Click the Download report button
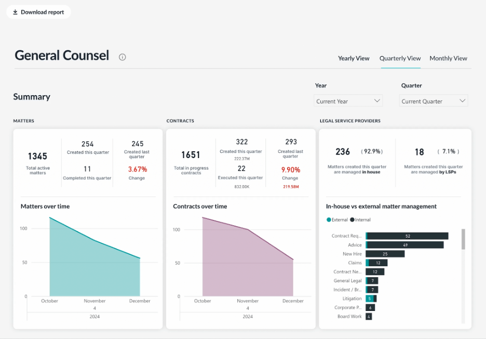 pos(38,11)
